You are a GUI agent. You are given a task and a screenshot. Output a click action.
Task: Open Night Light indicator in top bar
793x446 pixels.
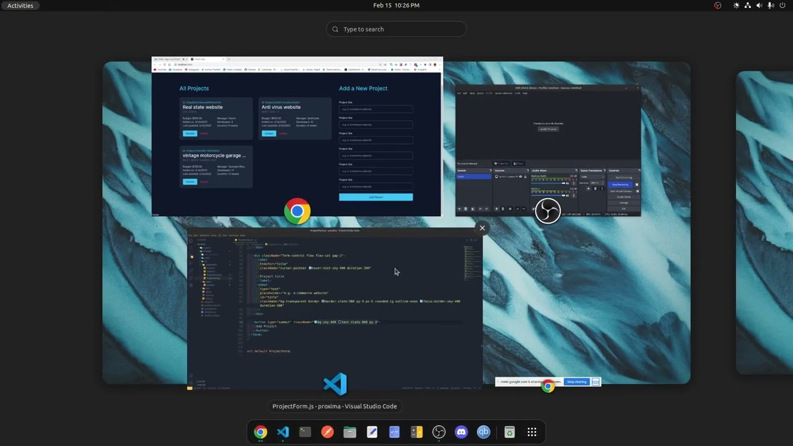(x=736, y=6)
